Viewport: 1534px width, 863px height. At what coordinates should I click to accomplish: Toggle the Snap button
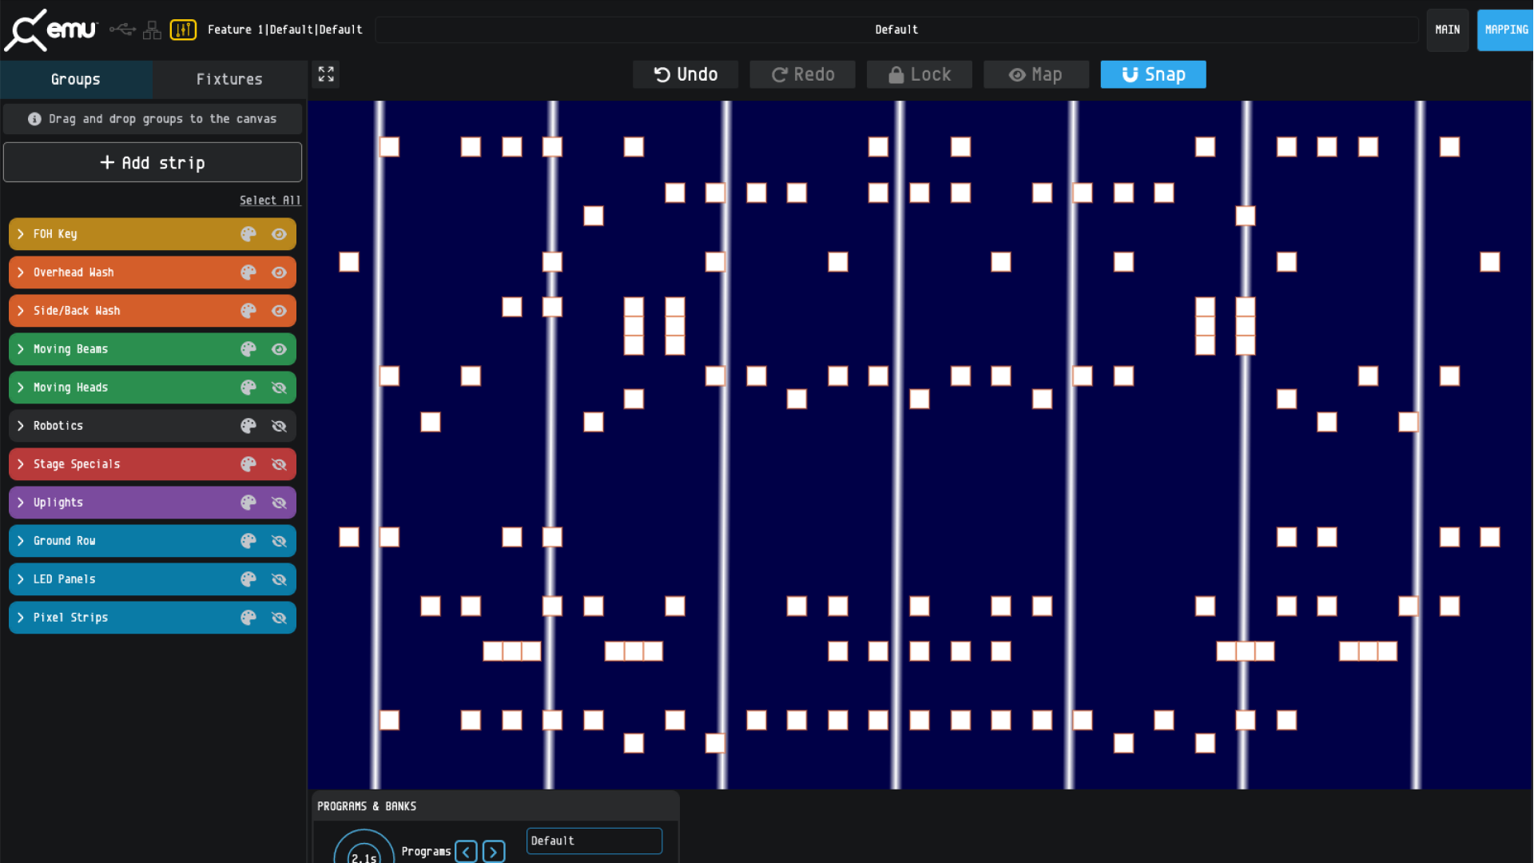(1153, 74)
